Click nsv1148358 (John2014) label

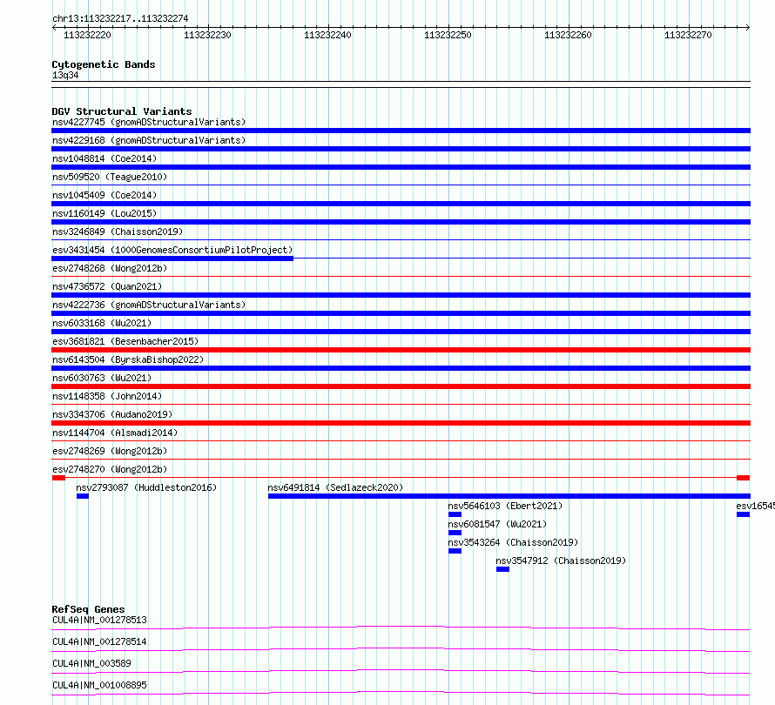107,396
